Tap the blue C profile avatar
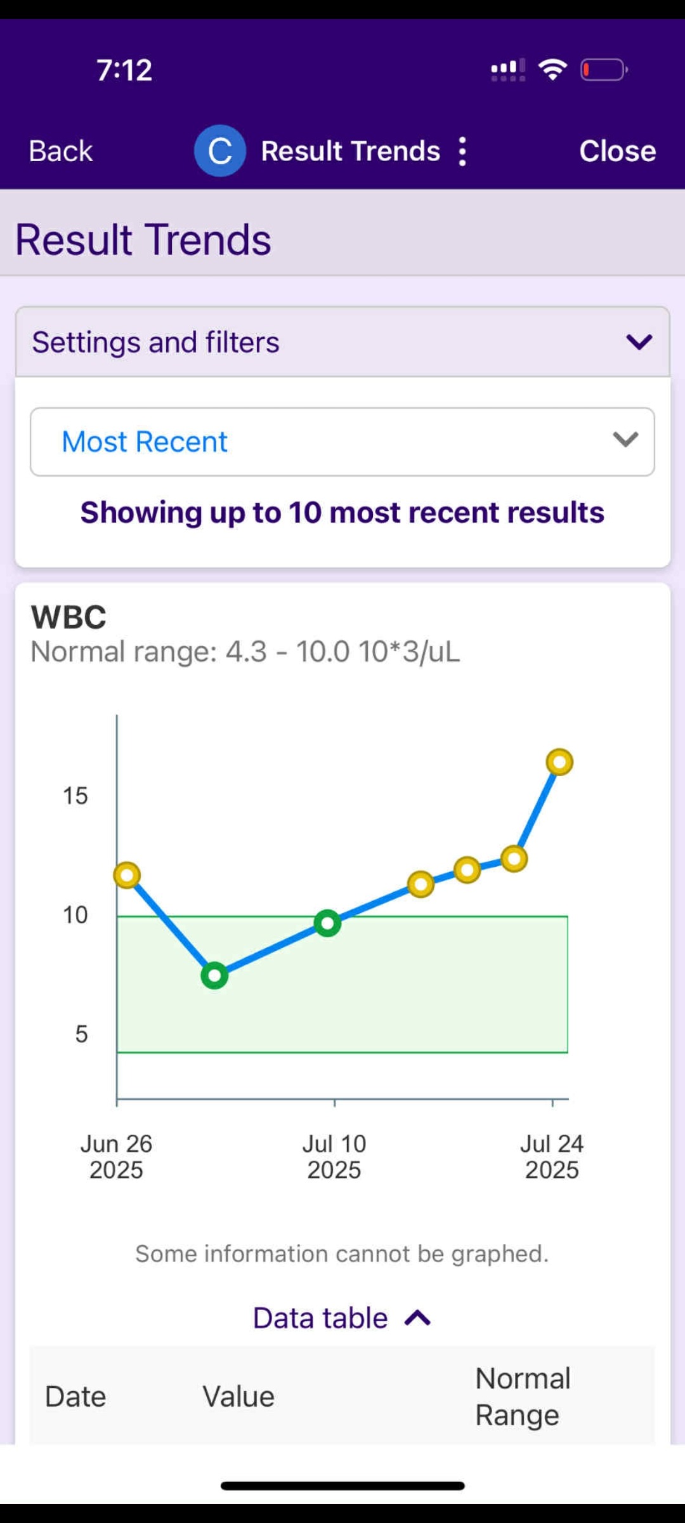Viewport: 685px width, 1523px height. pyautogui.click(x=219, y=151)
